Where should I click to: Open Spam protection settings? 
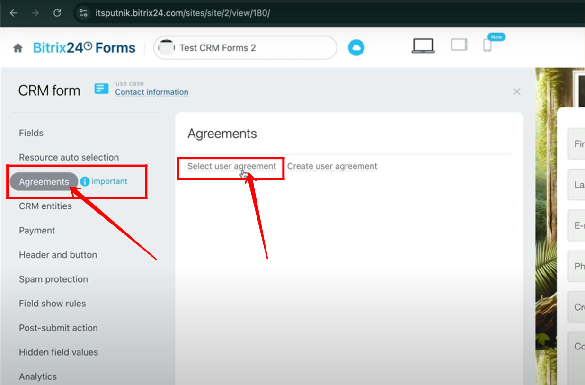point(53,279)
